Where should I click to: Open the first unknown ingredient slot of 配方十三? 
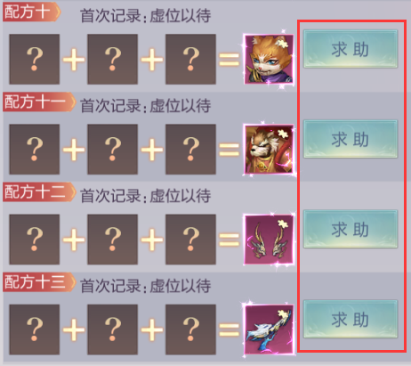coord(35,329)
